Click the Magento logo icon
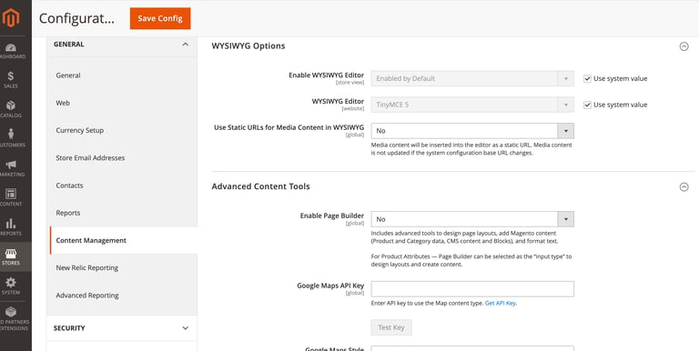The image size is (699, 351). (11, 18)
